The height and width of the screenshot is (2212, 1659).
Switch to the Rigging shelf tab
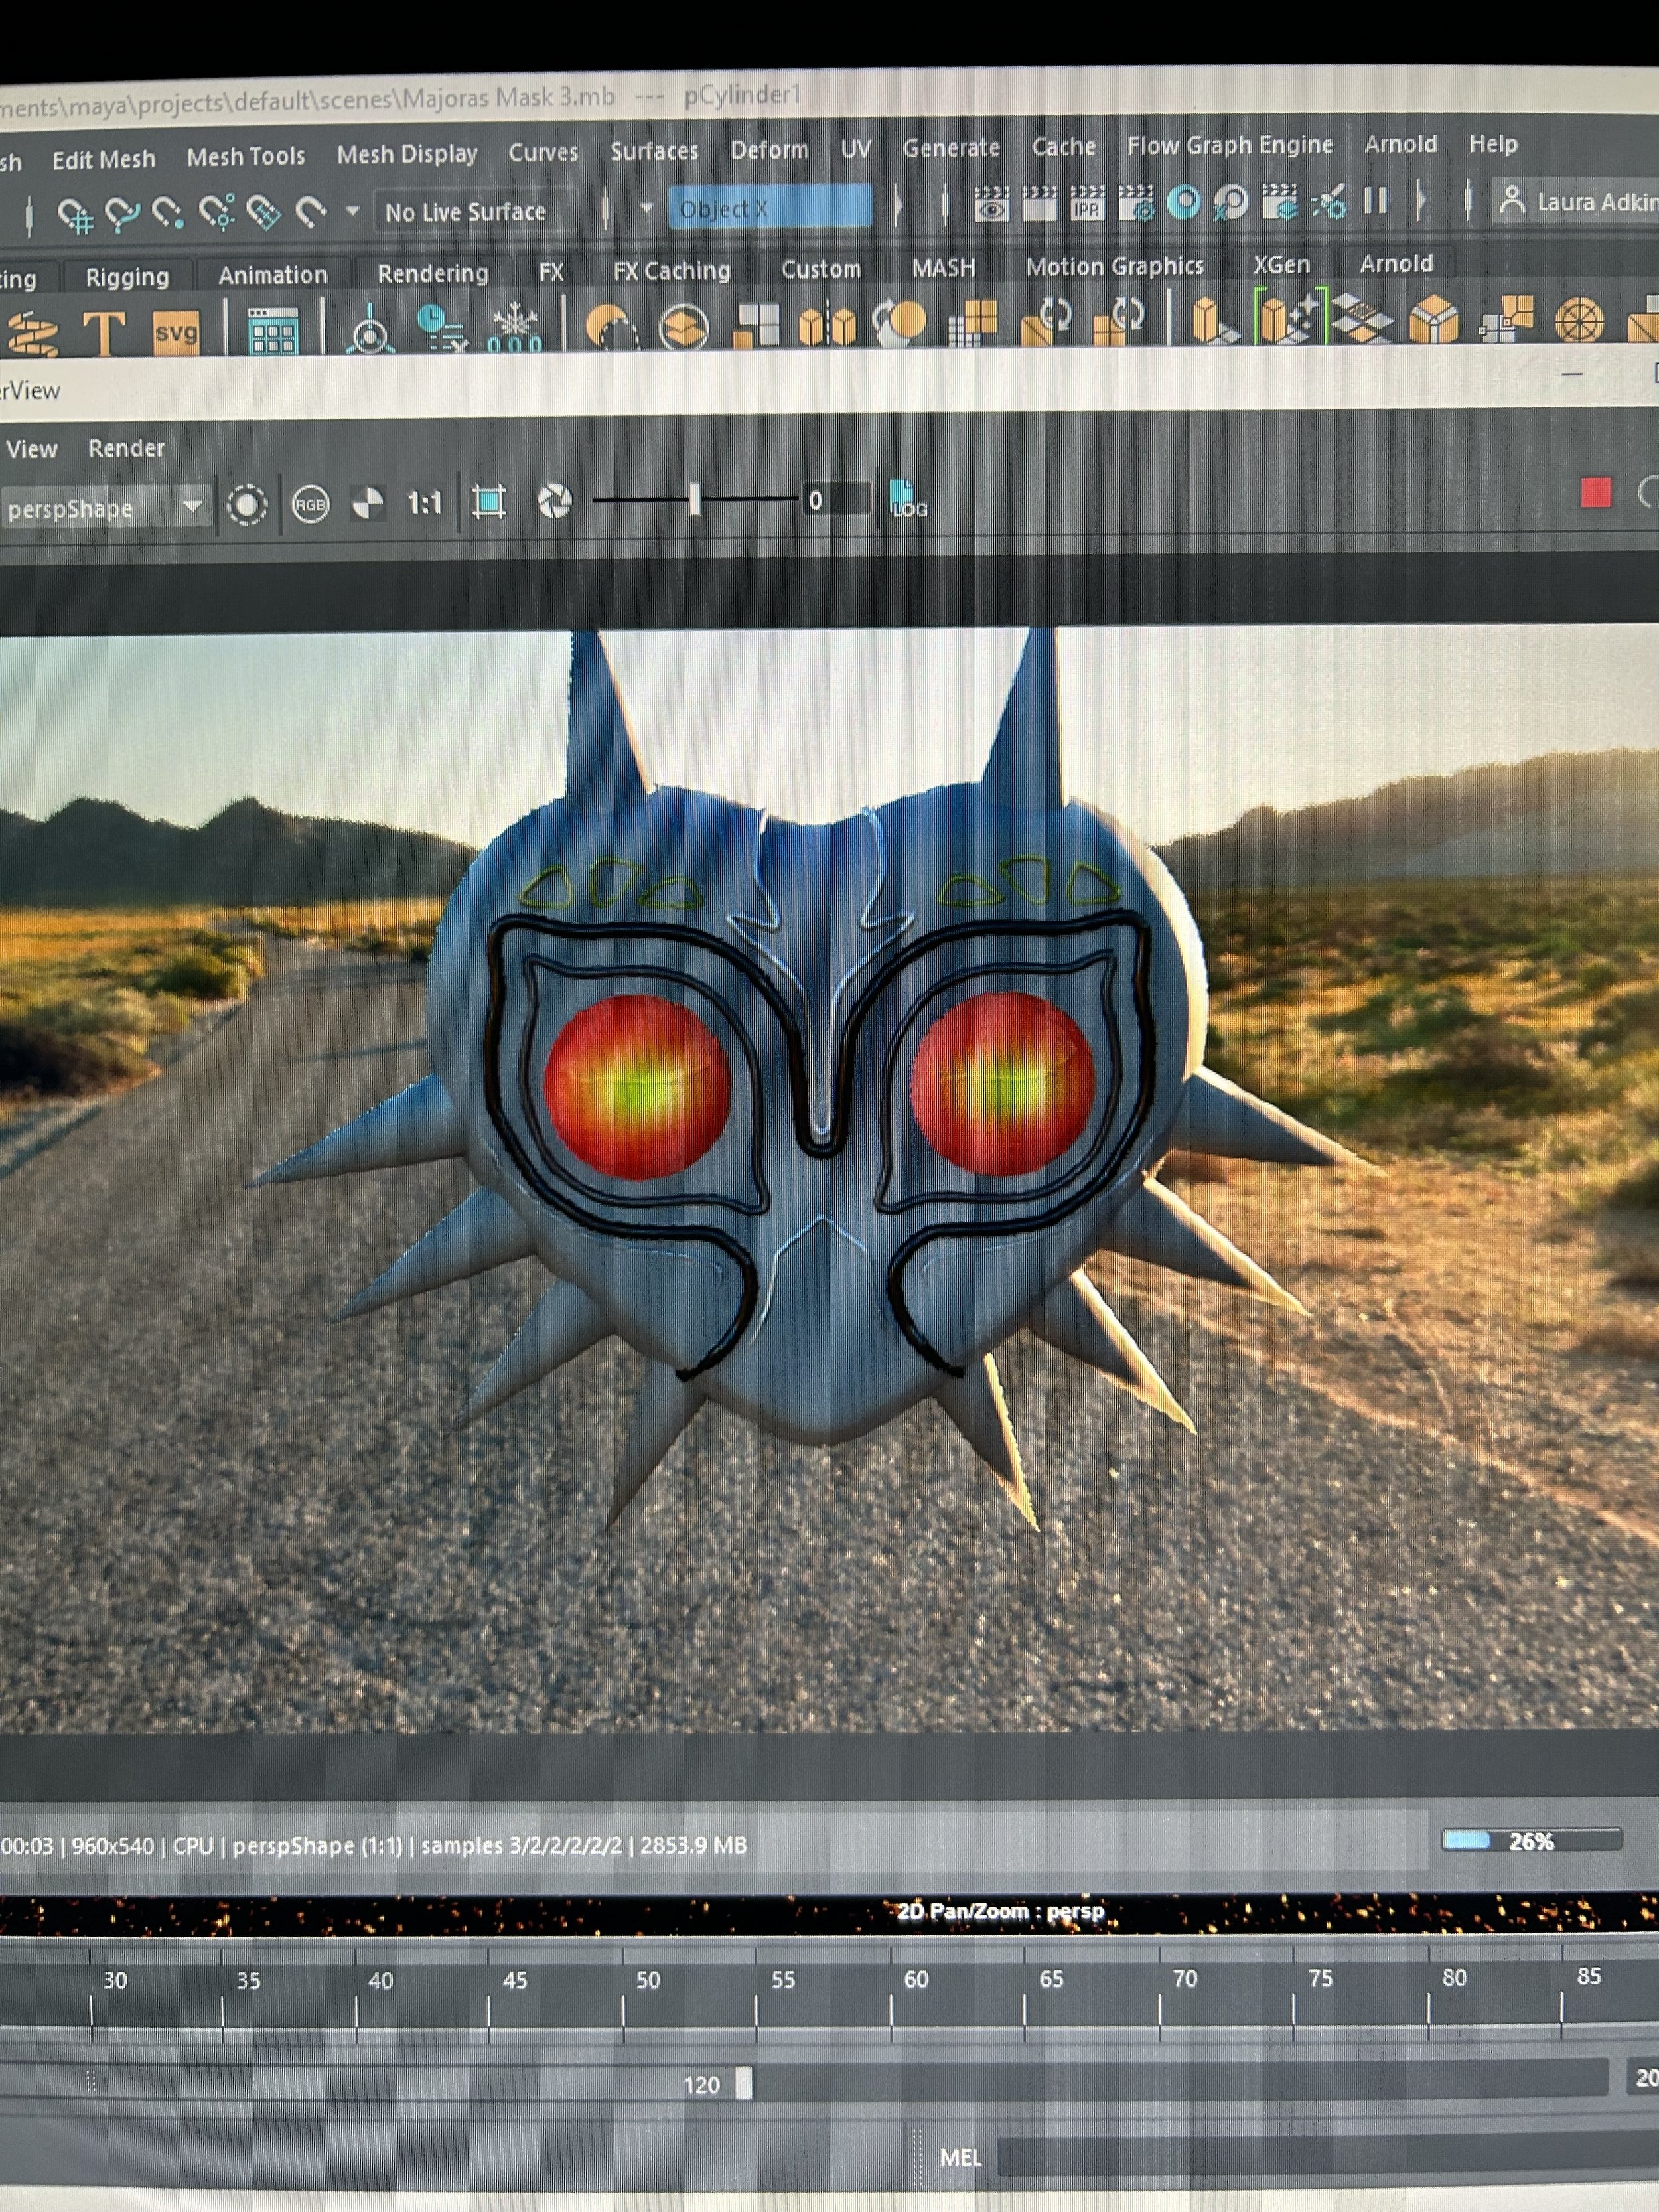127,277
